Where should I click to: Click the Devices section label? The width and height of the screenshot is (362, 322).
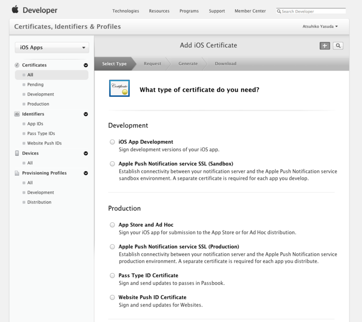[30, 154]
